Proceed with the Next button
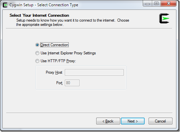The width and height of the screenshot is (180, 132). (x=133, y=121)
